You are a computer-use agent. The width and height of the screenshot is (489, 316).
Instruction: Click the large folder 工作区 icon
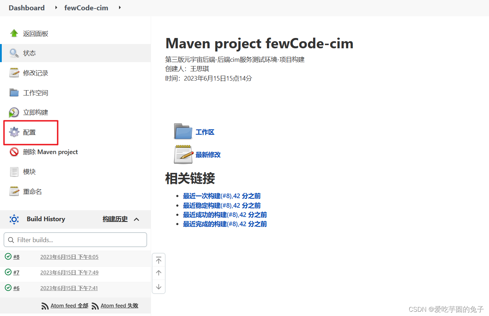click(x=183, y=131)
